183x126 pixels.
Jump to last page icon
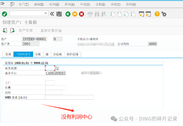tap(133, 14)
